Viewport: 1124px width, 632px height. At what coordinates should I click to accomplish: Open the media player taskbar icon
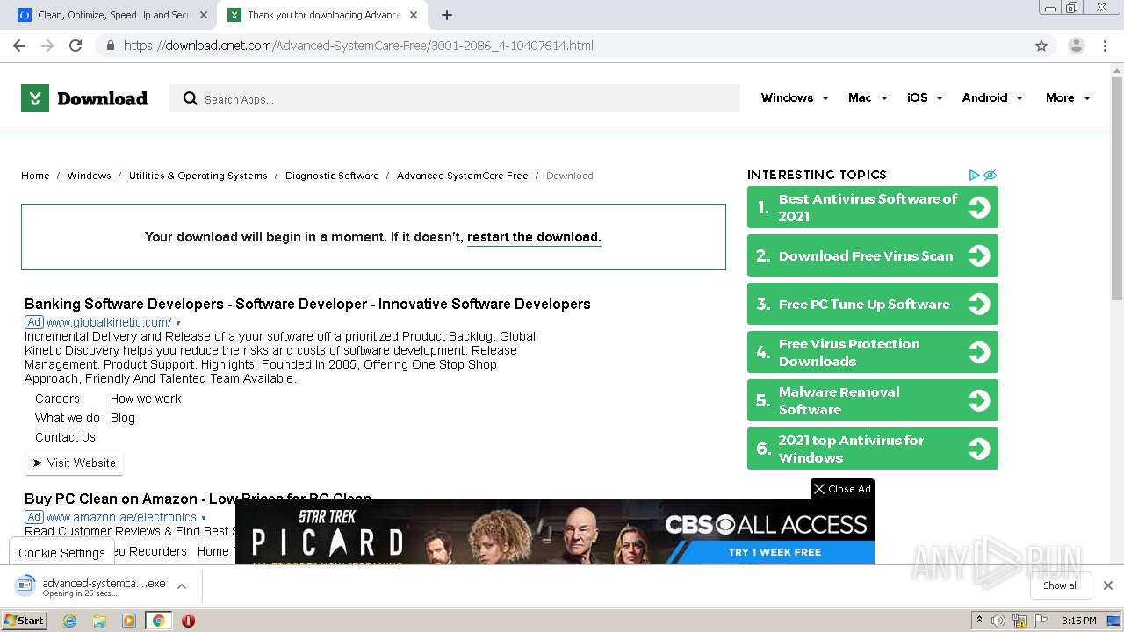point(129,621)
